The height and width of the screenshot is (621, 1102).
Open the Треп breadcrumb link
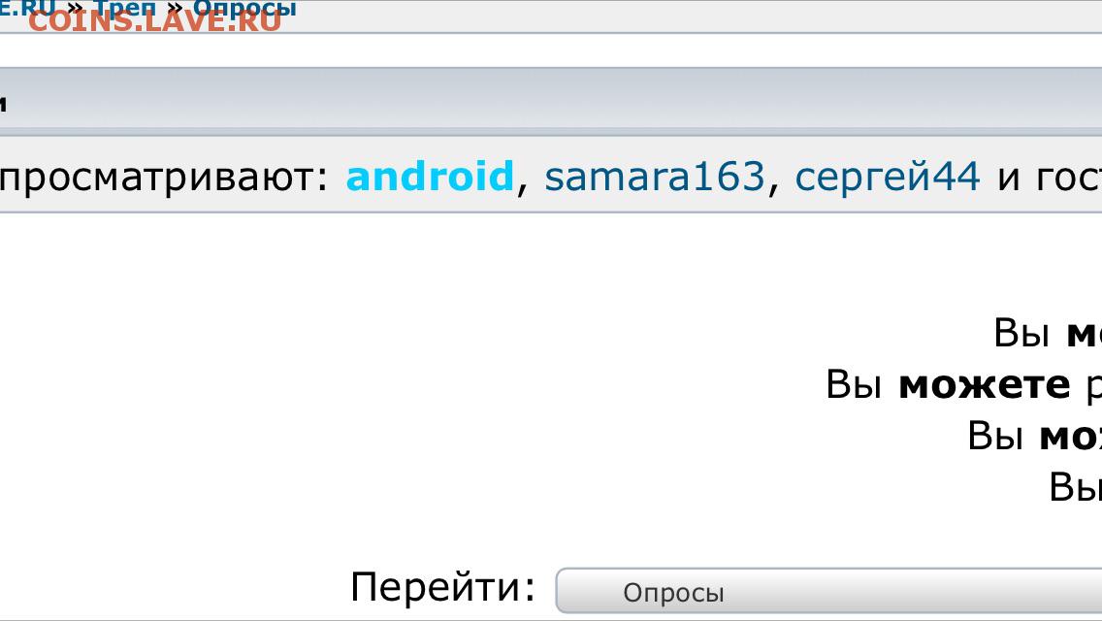[x=124, y=9]
